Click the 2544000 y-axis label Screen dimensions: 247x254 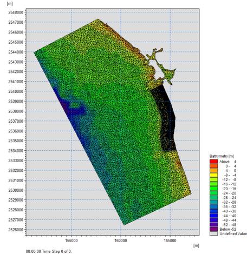(16, 52)
